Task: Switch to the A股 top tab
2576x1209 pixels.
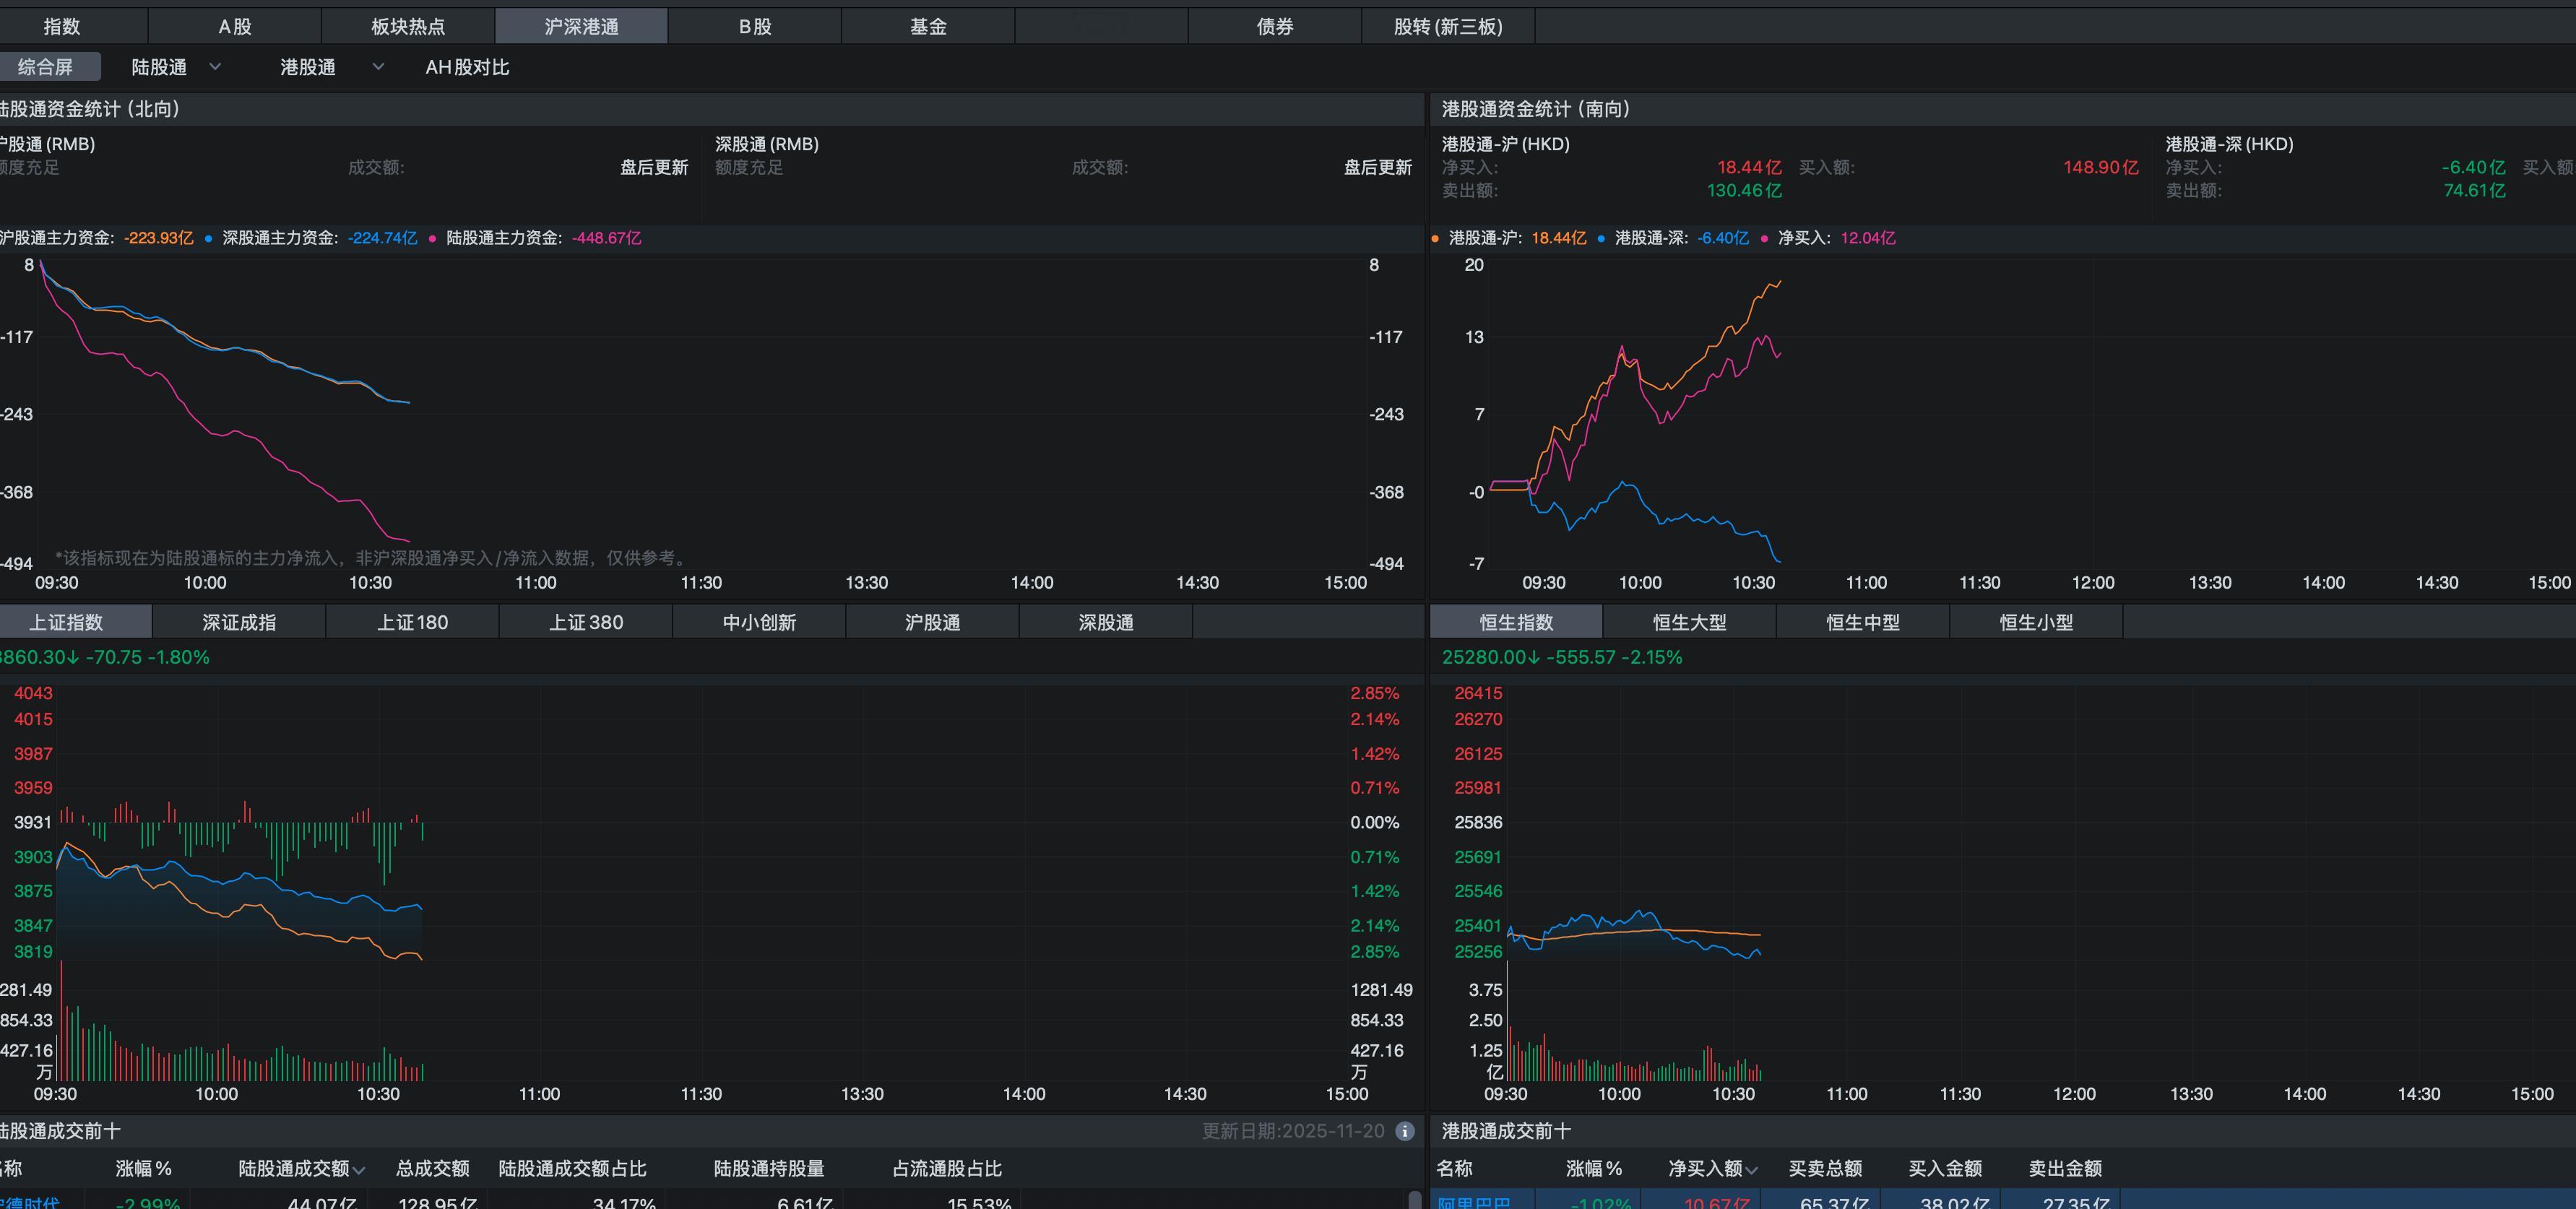Action: coord(235,27)
